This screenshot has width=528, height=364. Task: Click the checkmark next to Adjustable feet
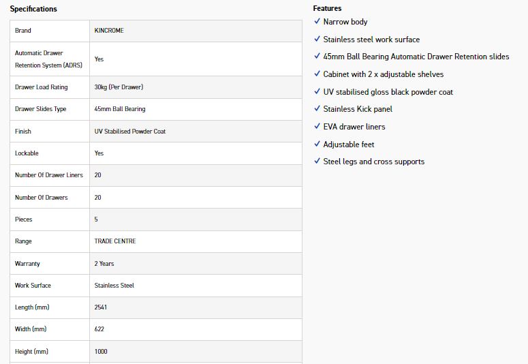317,144
